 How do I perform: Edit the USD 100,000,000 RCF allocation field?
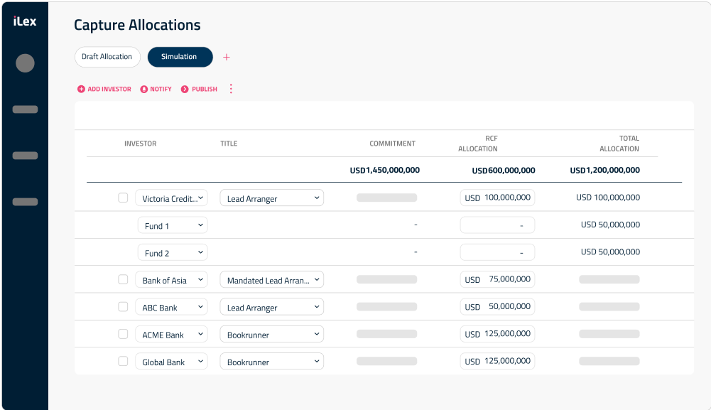click(497, 198)
